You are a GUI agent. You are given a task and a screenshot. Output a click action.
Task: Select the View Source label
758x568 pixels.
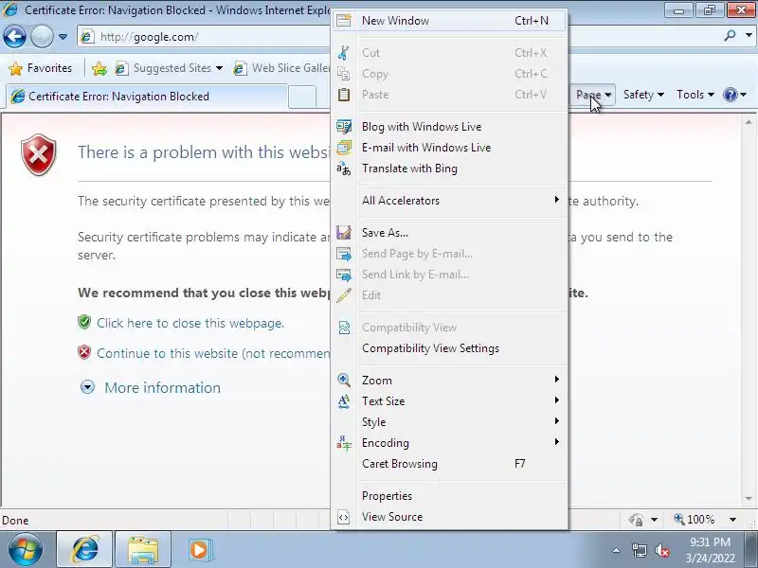(x=392, y=517)
